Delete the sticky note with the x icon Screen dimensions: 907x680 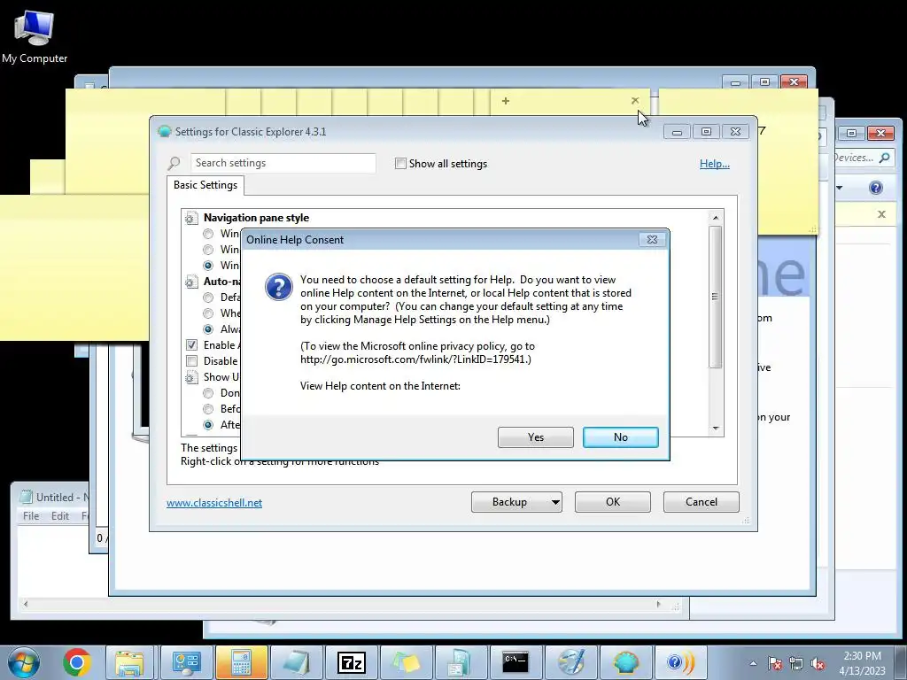pos(634,101)
